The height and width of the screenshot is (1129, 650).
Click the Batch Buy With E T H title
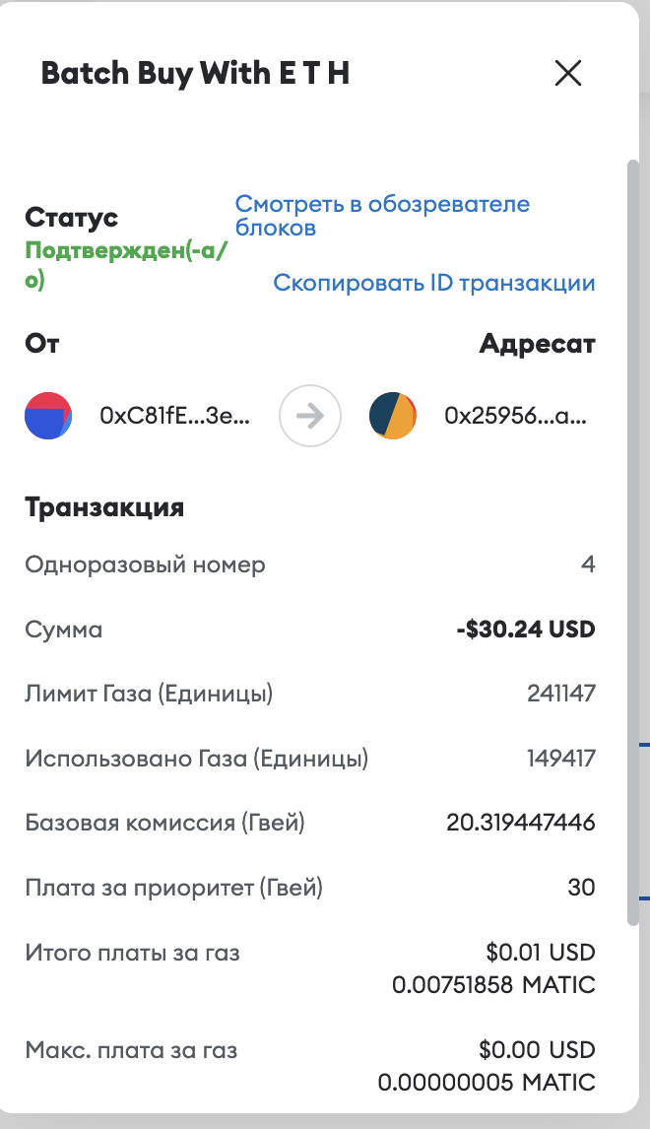tap(195, 74)
